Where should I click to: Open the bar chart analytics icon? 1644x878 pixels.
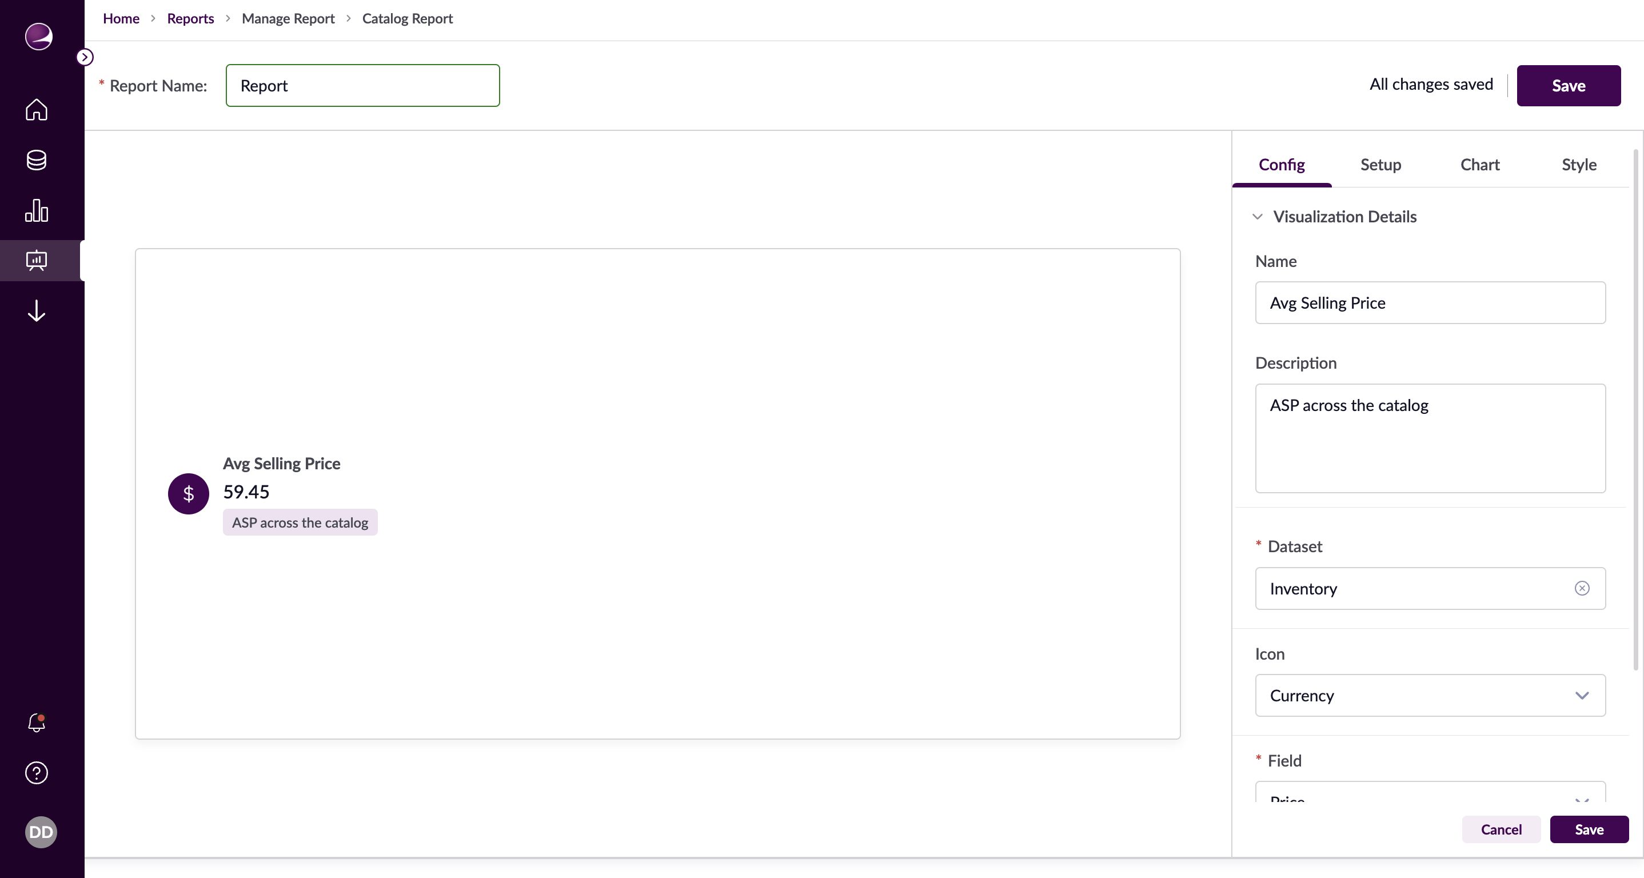[x=37, y=210]
